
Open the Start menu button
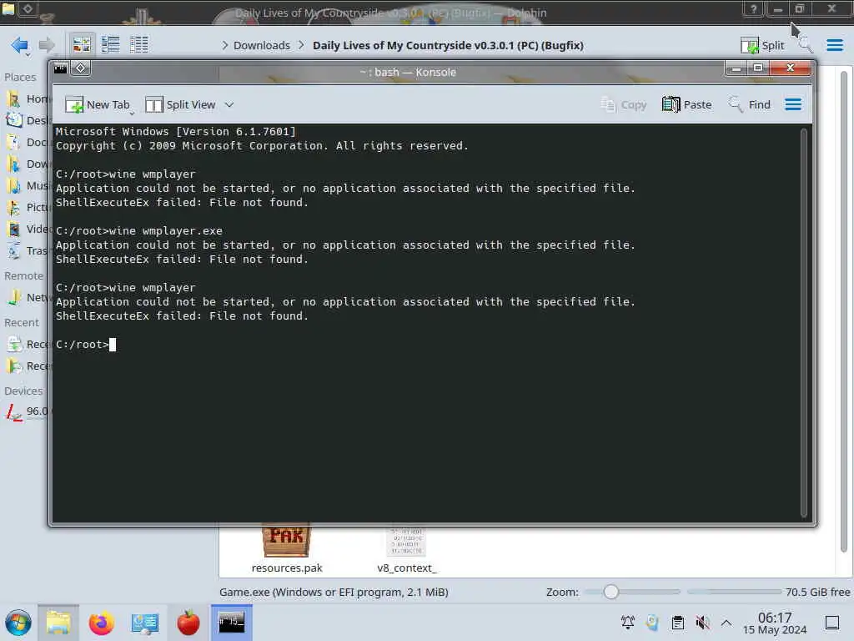click(18, 623)
